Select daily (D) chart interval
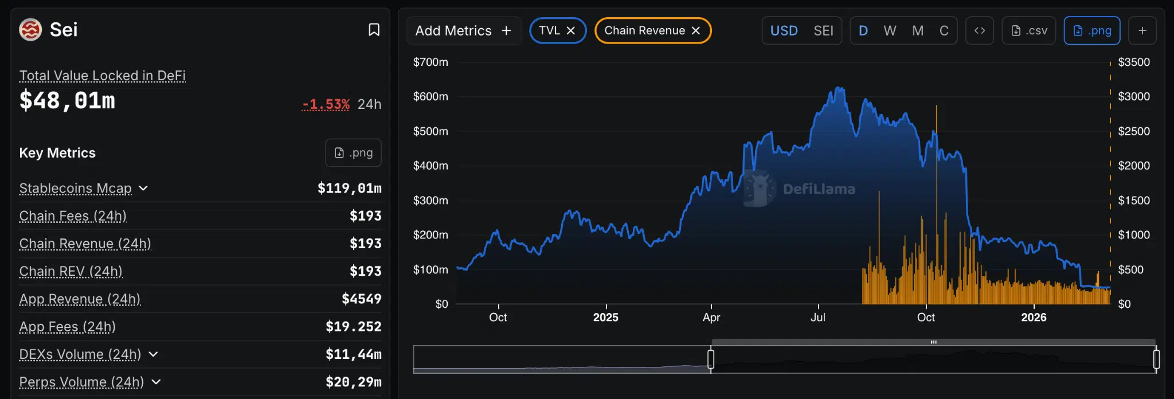This screenshot has width=1174, height=399. tap(863, 30)
